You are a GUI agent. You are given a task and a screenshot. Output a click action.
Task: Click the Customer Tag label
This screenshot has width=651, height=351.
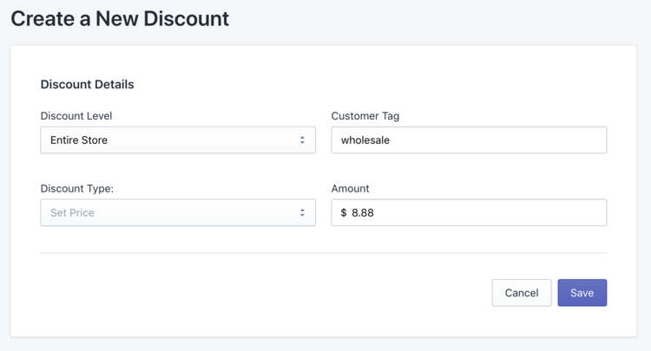pyautogui.click(x=365, y=116)
